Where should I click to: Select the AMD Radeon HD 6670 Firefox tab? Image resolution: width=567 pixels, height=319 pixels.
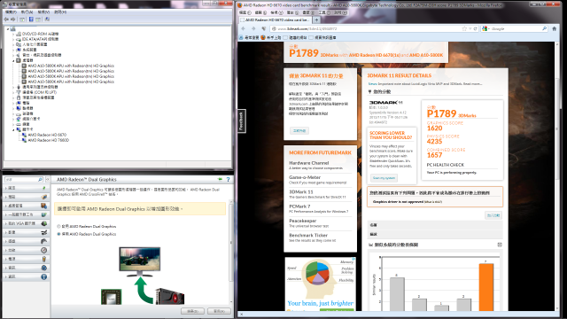coord(275,19)
